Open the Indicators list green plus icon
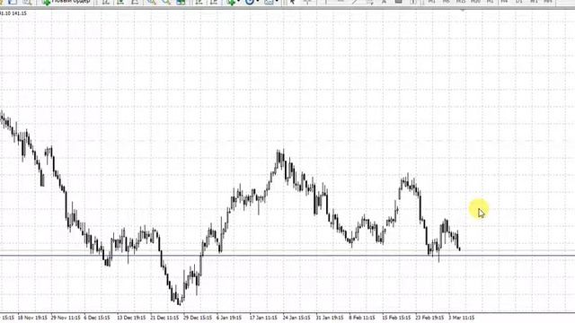The image size is (575, 323). tap(231, 2)
